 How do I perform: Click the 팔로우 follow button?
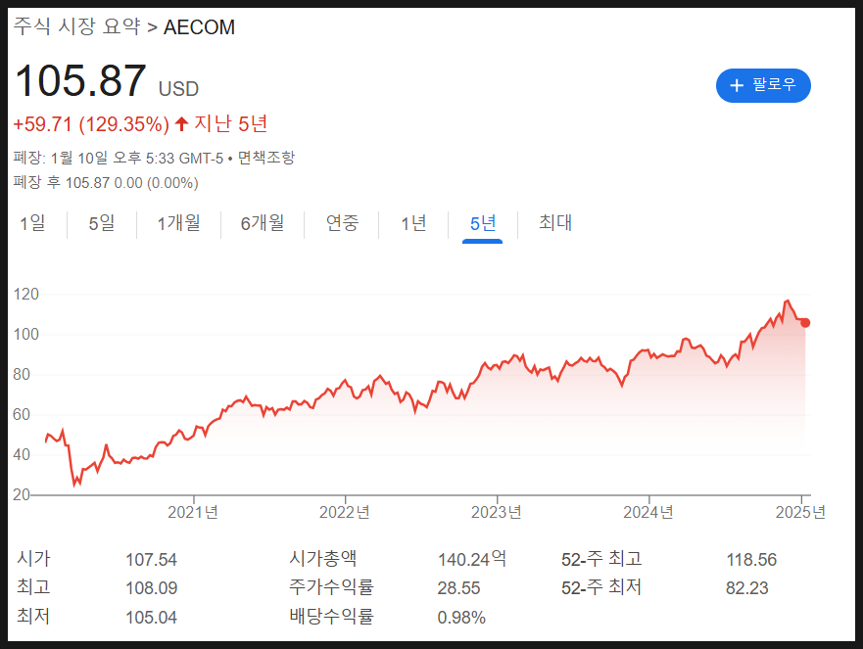(x=763, y=85)
